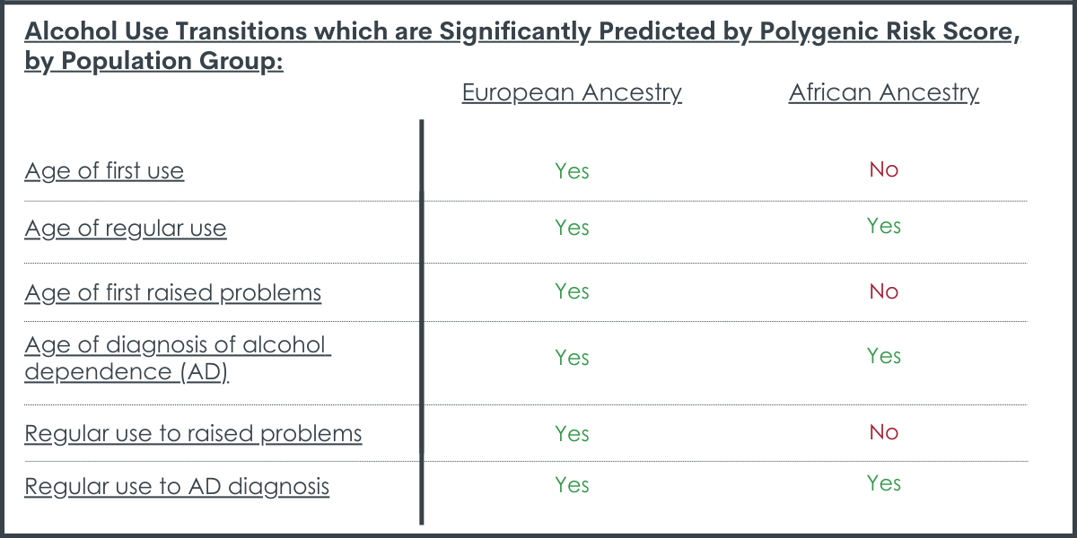Click African 'No' for regular use to problems
Viewport: 1077px width, 538px height.
[x=884, y=432]
